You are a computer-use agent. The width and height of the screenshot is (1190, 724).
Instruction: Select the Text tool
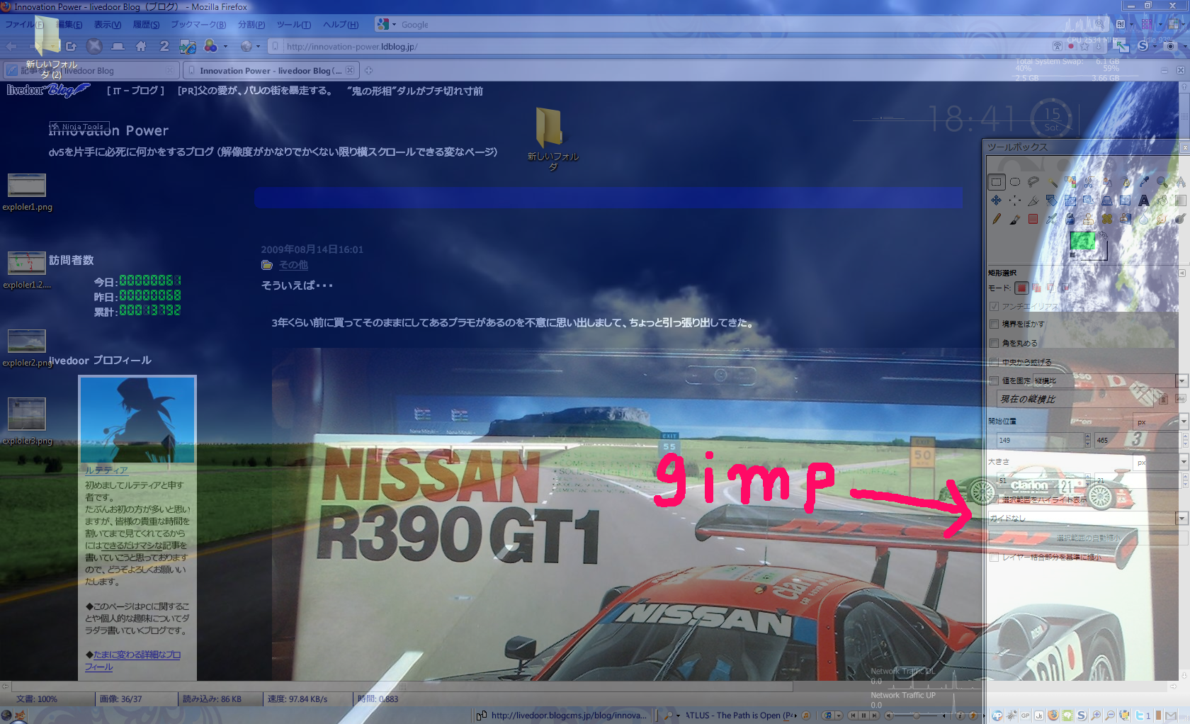(x=1144, y=200)
